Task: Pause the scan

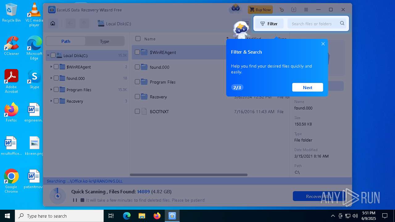Action: [75, 200]
